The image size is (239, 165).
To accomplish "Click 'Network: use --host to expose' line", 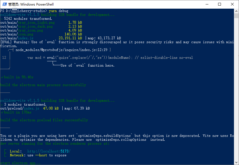I will [38, 155].
